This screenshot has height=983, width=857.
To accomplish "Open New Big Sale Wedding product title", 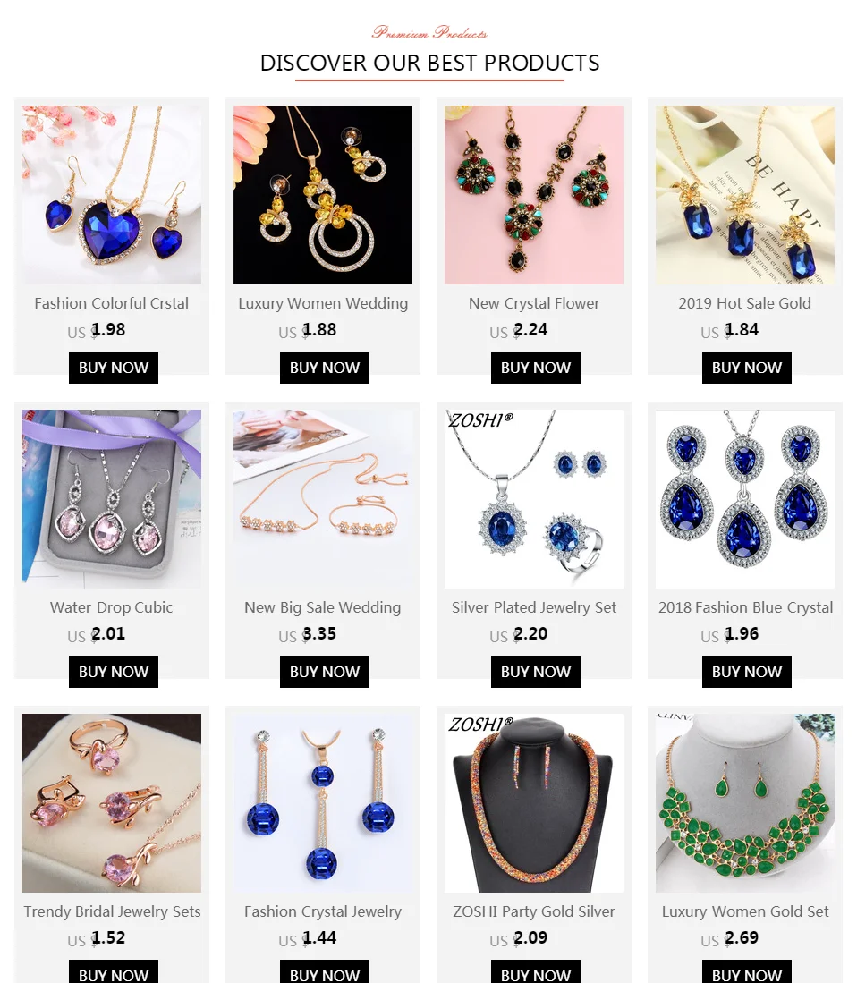I will (x=323, y=607).
